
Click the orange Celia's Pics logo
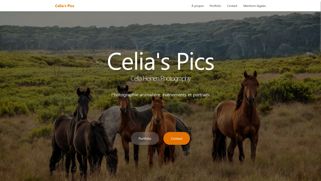coord(64,6)
